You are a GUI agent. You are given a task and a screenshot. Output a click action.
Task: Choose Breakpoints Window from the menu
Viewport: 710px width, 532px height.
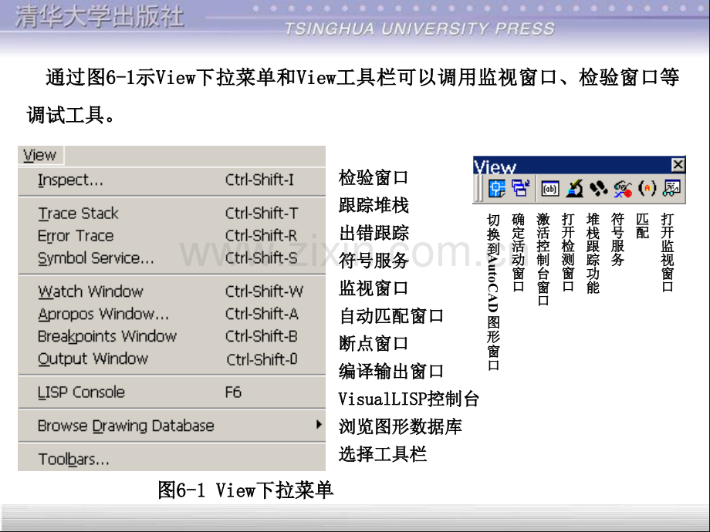171,336
